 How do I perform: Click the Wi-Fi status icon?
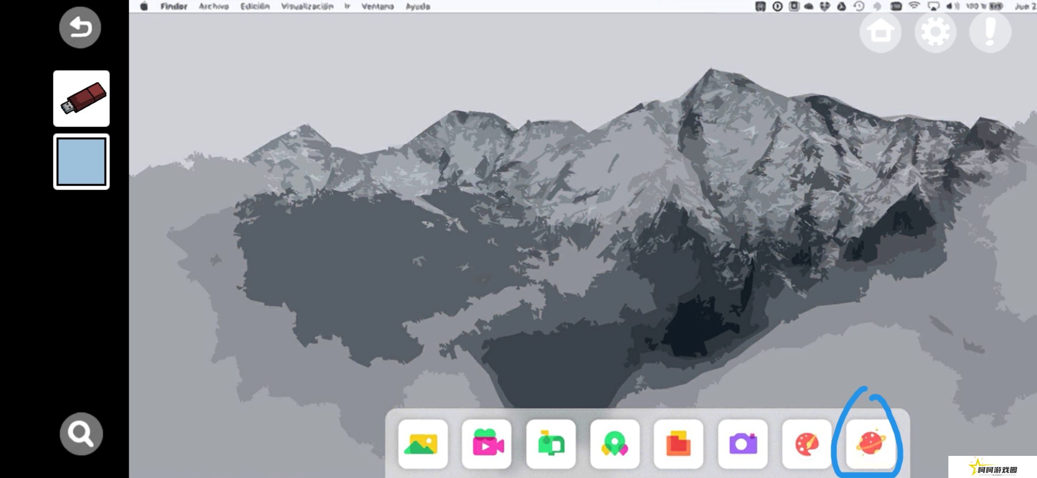914,6
